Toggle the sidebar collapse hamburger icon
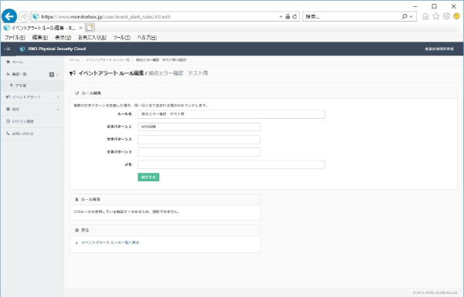Viewport: 464px width, 297px height. [8, 49]
